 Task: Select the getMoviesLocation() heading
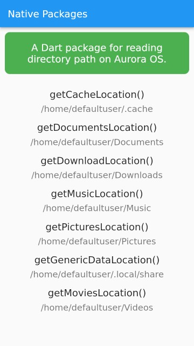pyautogui.click(x=97, y=293)
